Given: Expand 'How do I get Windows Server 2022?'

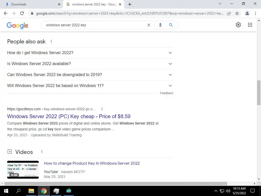Looking at the screenshot, I should (x=90, y=53).
